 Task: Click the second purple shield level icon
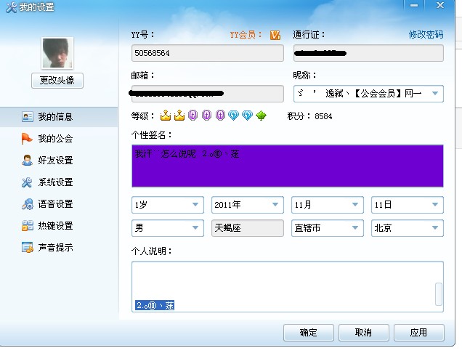[206, 116]
